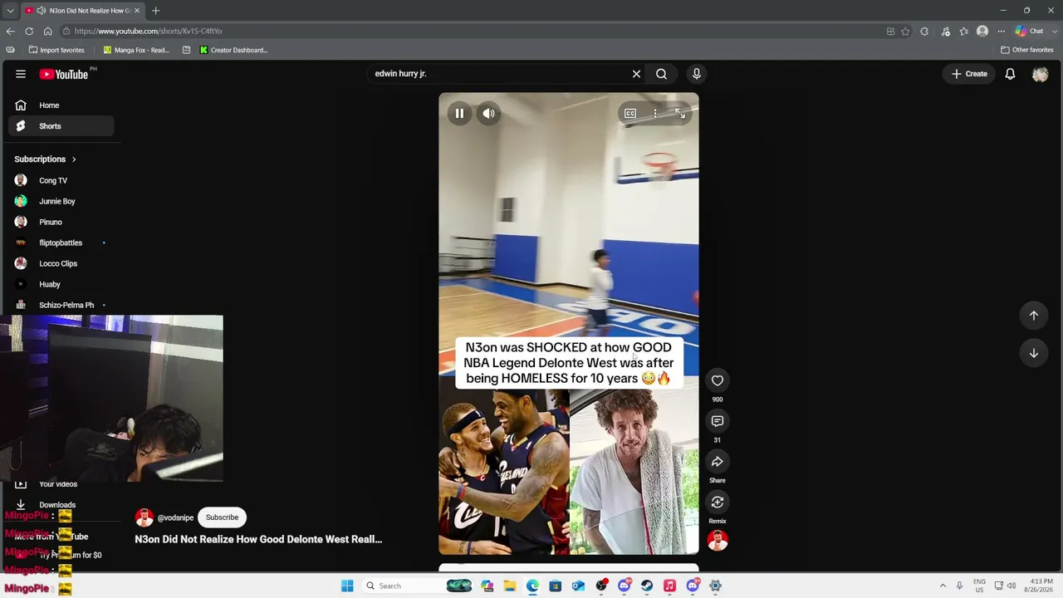Remix this Short
1063x598 pixels.
(x=718, y=502)
